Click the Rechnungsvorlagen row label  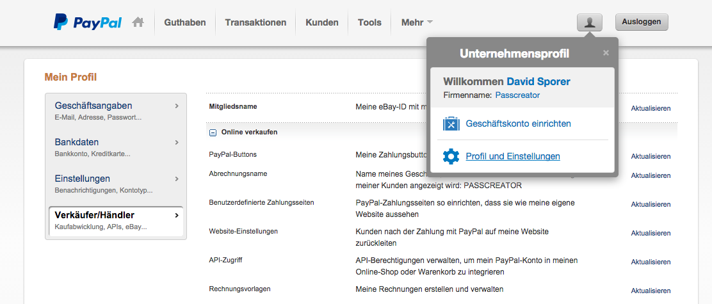(240, 289)
